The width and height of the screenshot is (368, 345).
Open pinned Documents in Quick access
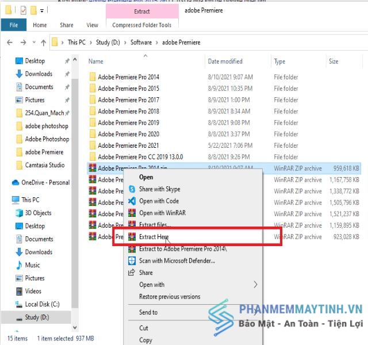click(39, 87)
